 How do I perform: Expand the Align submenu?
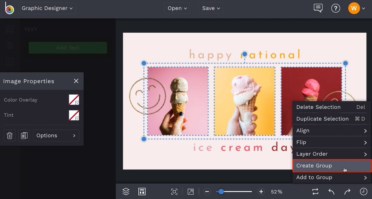pos(331,130)
